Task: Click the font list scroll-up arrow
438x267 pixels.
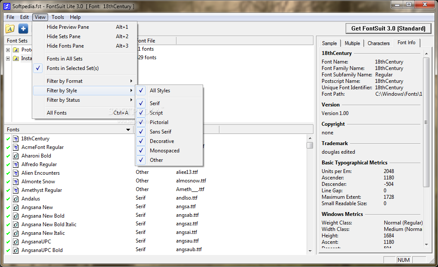Action: pyautogui.click(x=310, y=138)
